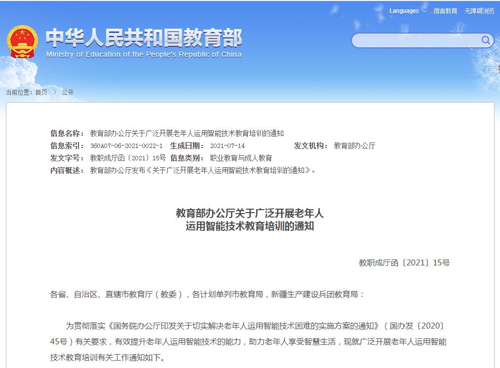Click the issuing body 教育部办公厅 value

(x=354, y=146)
